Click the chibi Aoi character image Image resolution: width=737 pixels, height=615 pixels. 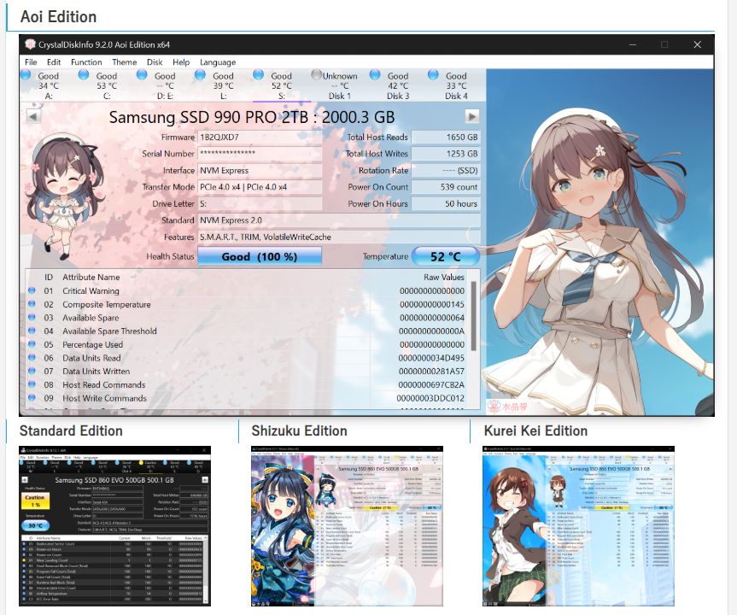click(66, 196)
